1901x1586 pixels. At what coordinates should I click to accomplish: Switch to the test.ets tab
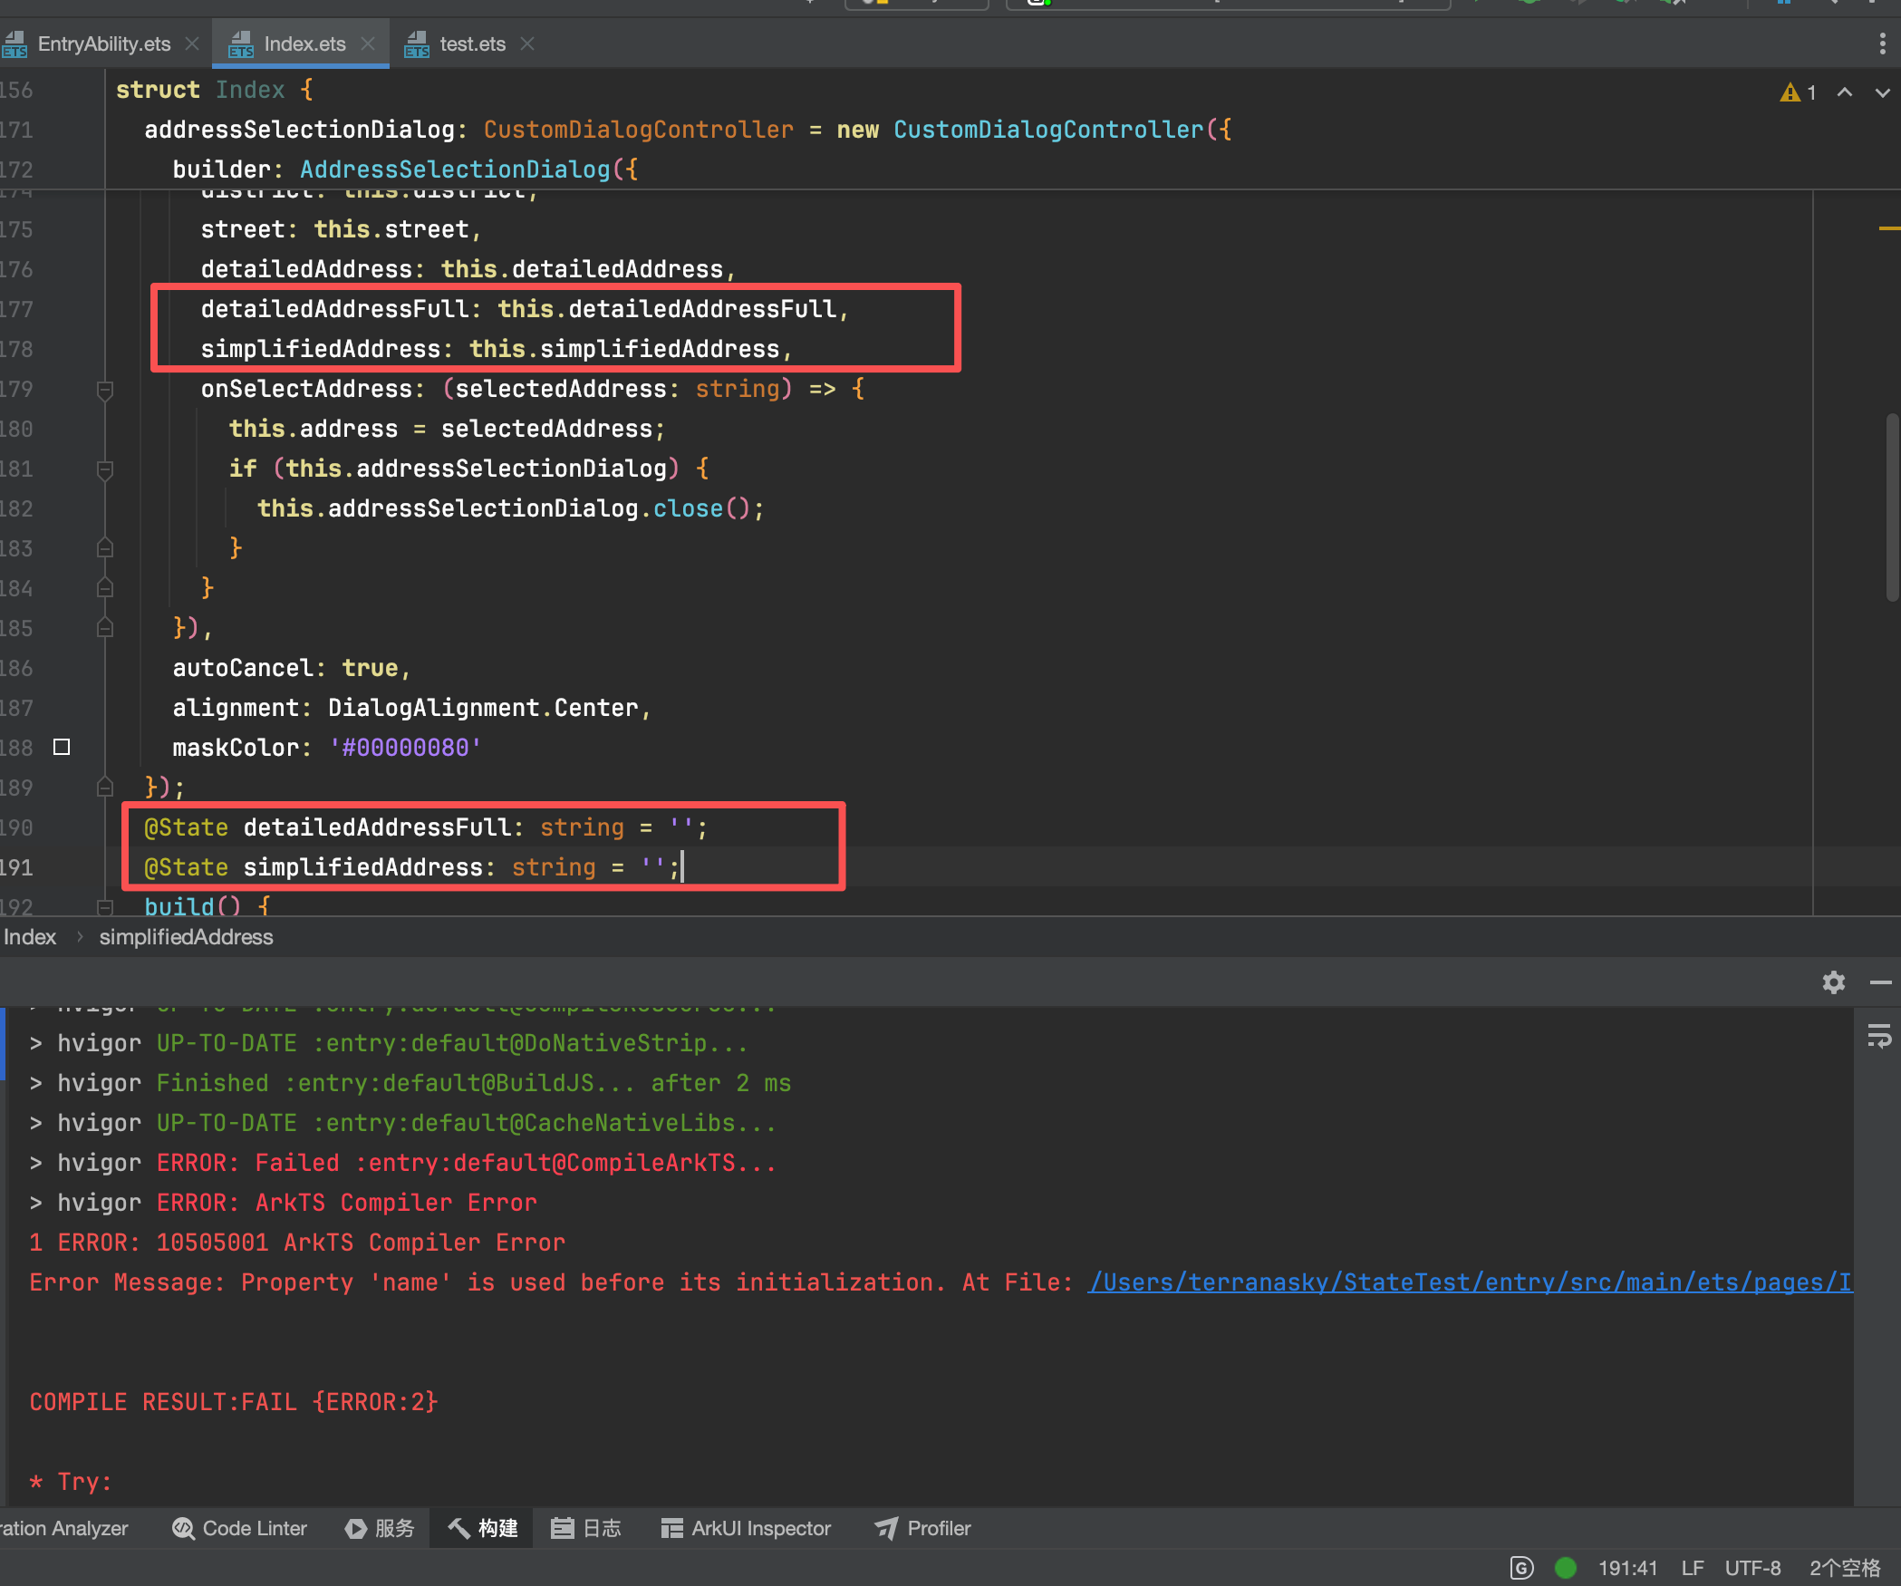click(x=471, y=44)
